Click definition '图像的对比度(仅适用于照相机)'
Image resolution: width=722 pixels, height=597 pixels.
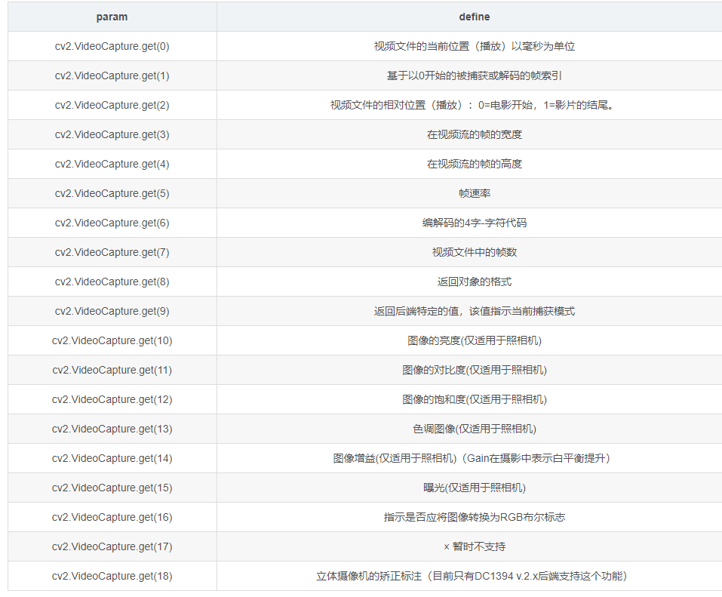click(475, 371)
